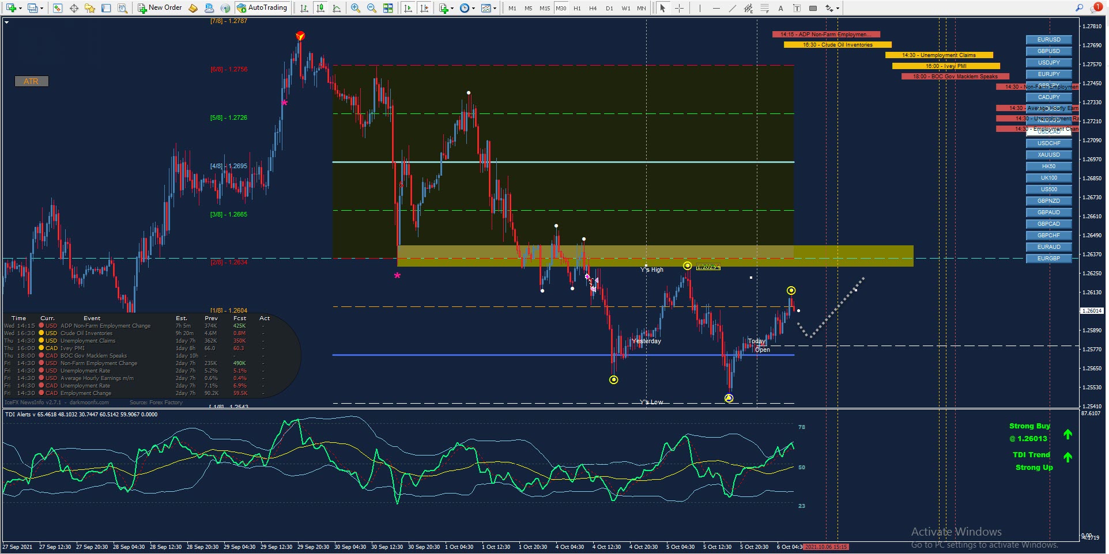
Task: Switch to the H1 timeframe
Action: click(x=577, y=8)
